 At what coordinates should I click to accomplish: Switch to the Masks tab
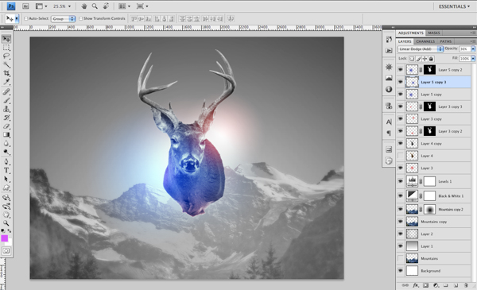coord(434,33)
